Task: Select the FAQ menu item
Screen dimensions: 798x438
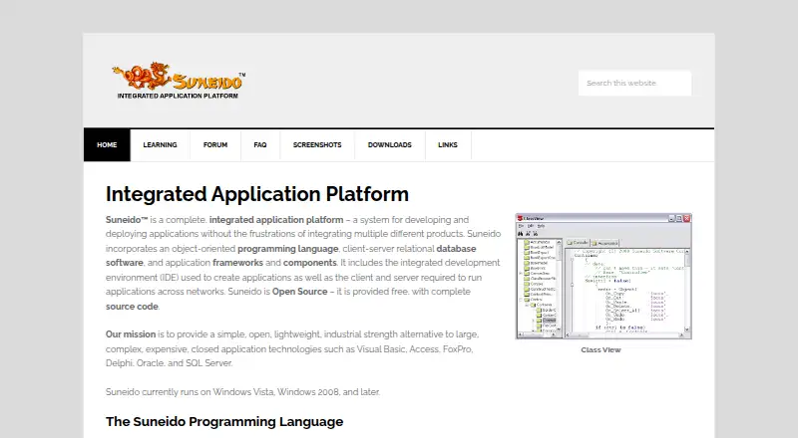Action: [x=260, y=145]
